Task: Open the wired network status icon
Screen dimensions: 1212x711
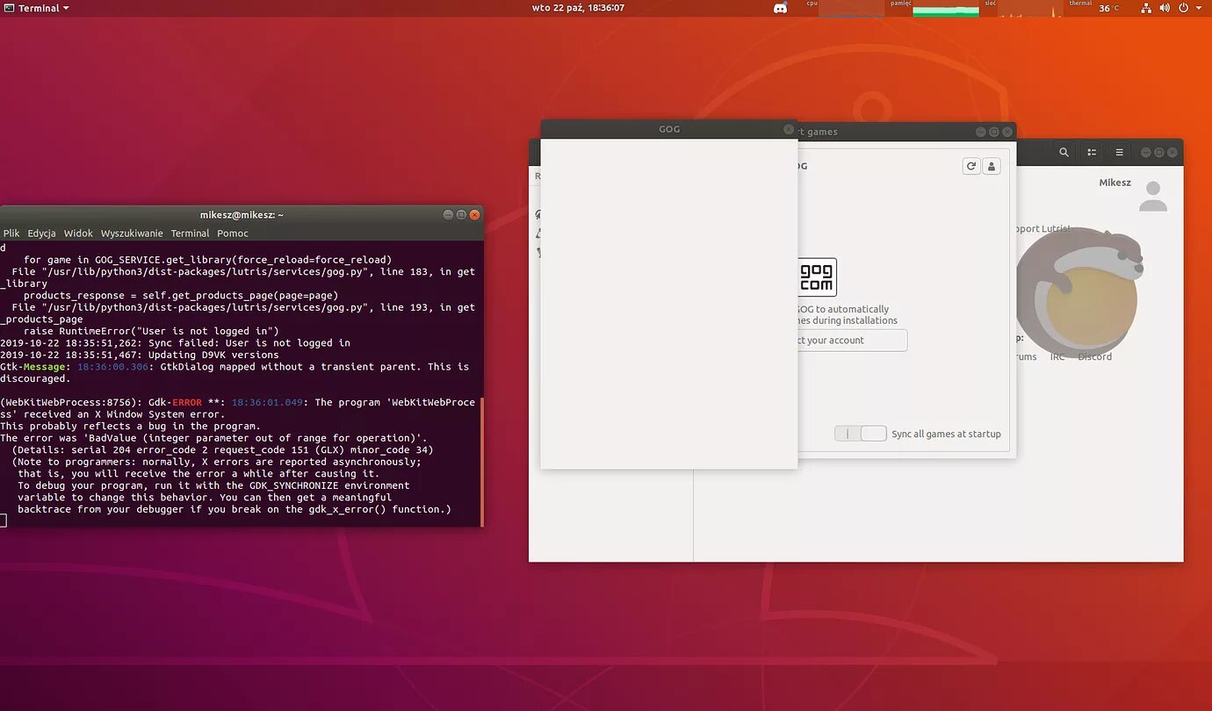Action: tap(1146, 8)
